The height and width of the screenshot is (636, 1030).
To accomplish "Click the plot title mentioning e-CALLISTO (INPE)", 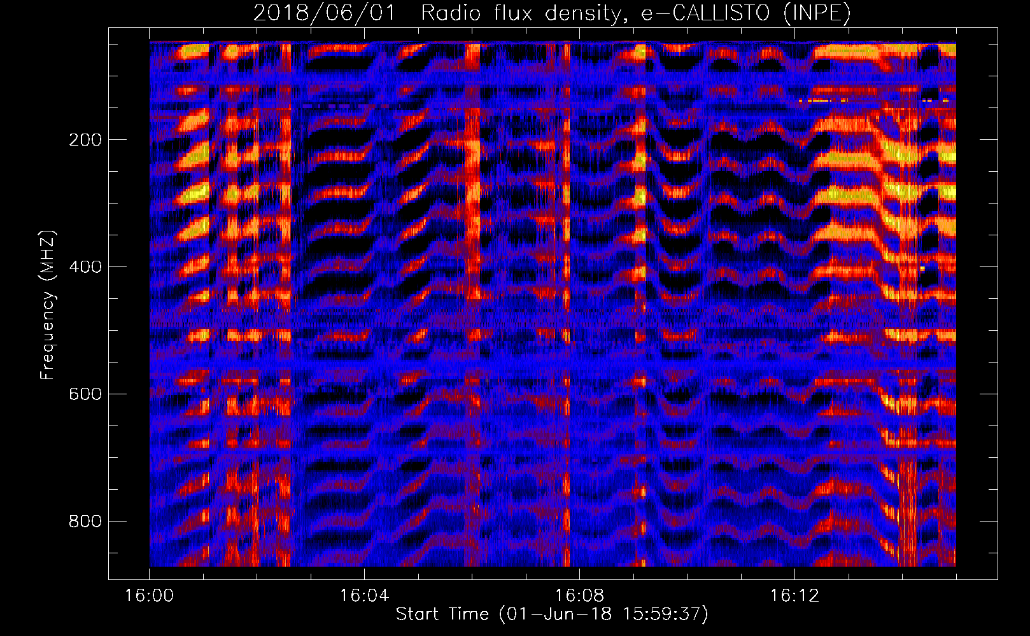I will pyautogui.click(x=552, y=13).
